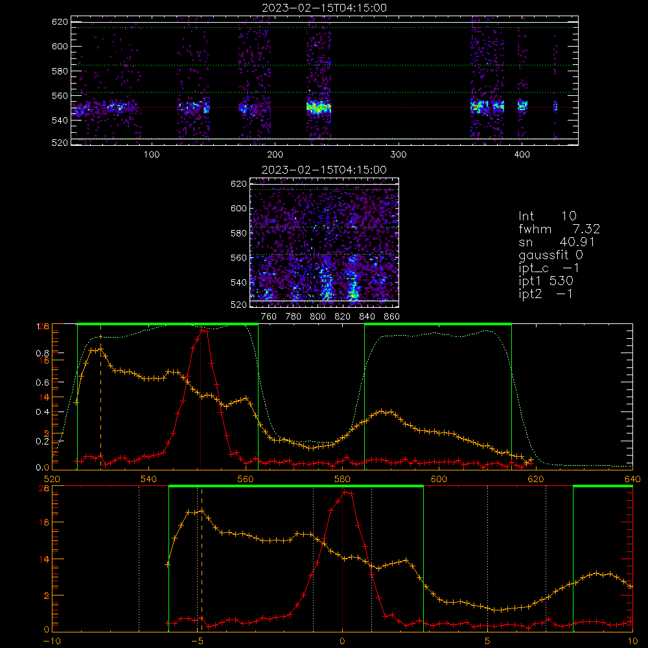The width and height of the screenshot is (648, 648).
Task: Click x-axis label 300 of top spectrogram
Action: (x=399, y=155)
